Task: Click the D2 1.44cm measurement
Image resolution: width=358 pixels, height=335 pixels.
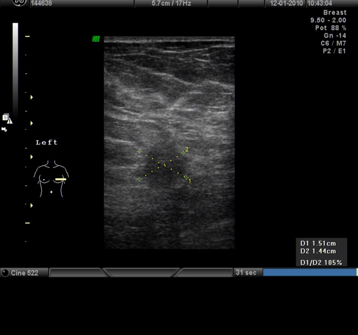Action: pyautogui.click(x=318, y=251)
